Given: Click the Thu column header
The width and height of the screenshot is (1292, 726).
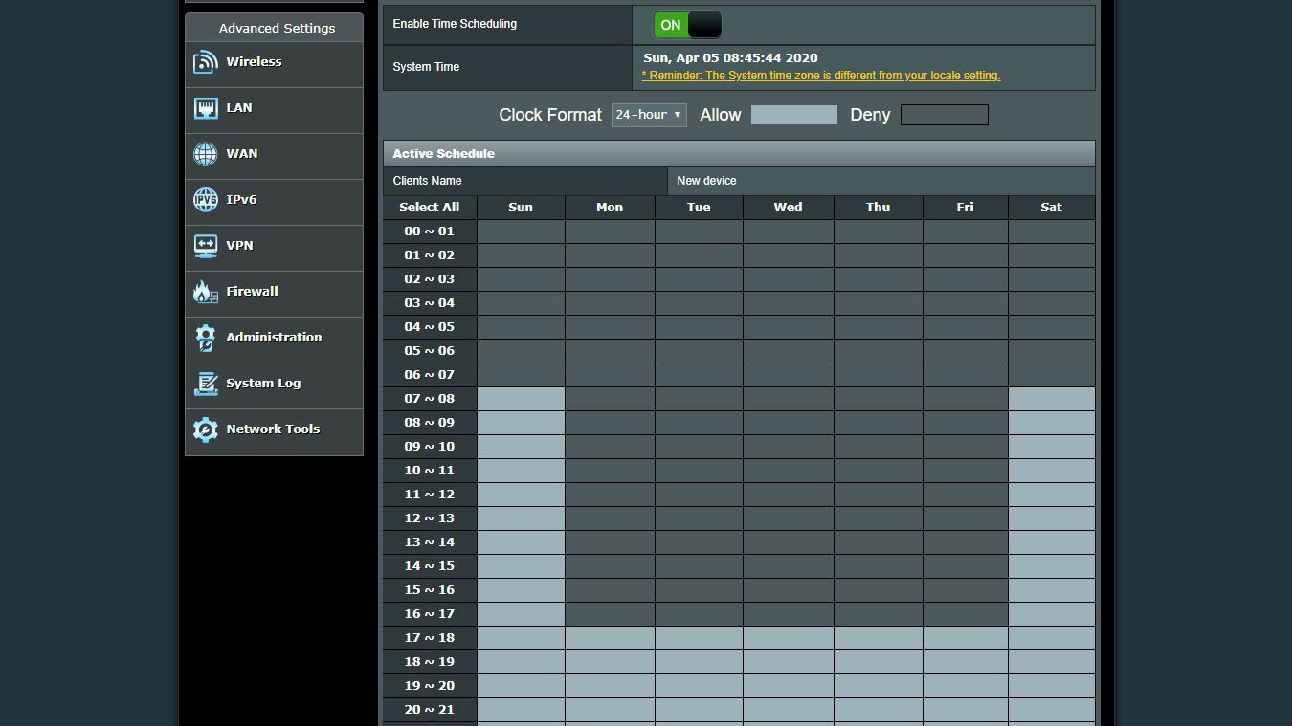Looking at the screenshot, I should click(x=878, y=208).
